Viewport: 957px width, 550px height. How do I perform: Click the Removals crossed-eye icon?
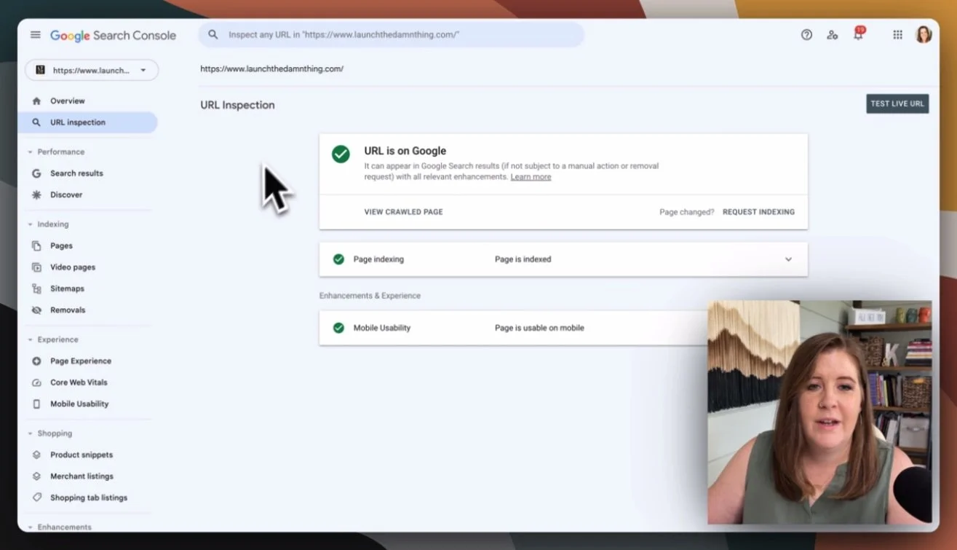tap(36, 310)
